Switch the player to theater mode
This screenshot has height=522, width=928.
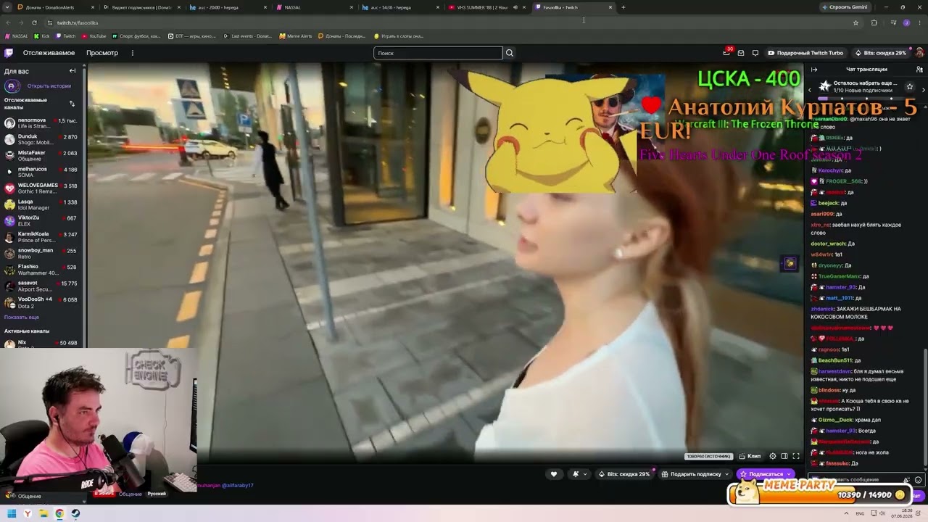[x=784, y=456]
